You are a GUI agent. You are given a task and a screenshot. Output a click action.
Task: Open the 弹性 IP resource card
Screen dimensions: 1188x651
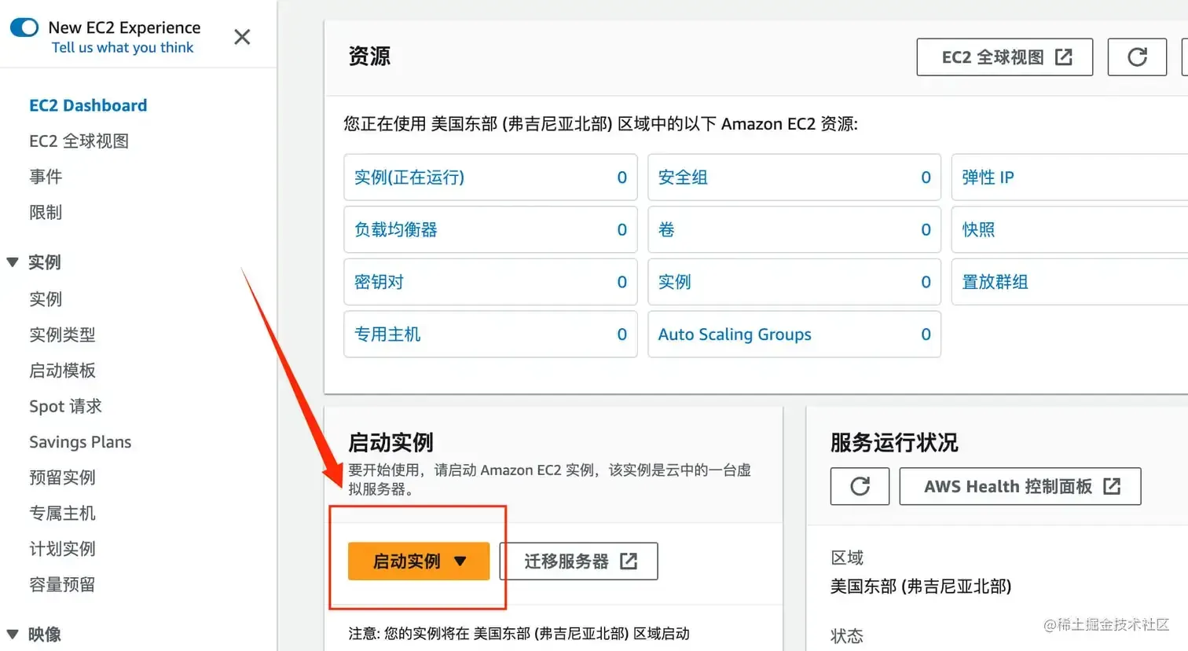point(1069,177)
